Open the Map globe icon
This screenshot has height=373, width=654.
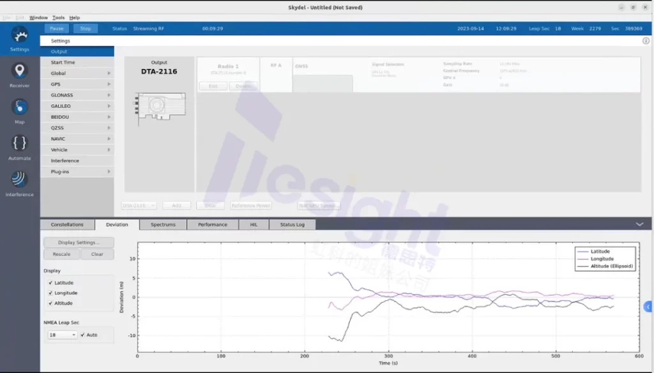19,107
